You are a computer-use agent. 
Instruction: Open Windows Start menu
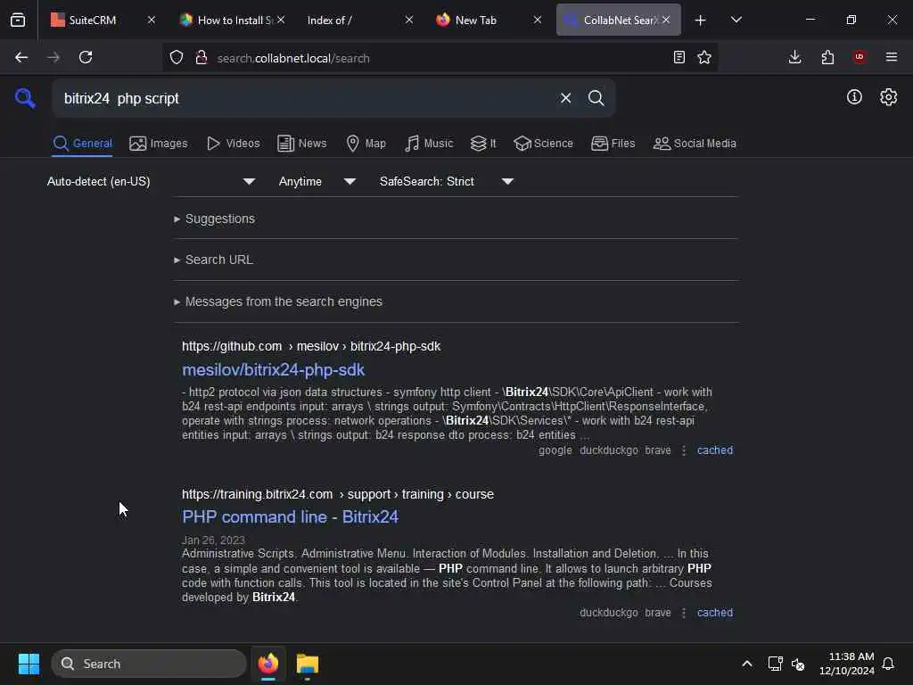(29, 664)
